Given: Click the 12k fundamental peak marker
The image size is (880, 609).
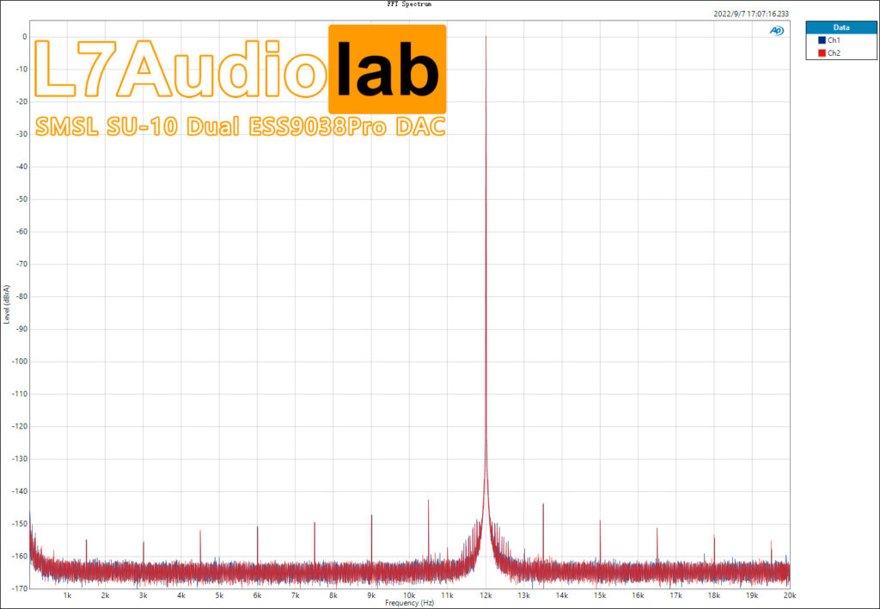Looking at the screenshot, I should 486,38.
